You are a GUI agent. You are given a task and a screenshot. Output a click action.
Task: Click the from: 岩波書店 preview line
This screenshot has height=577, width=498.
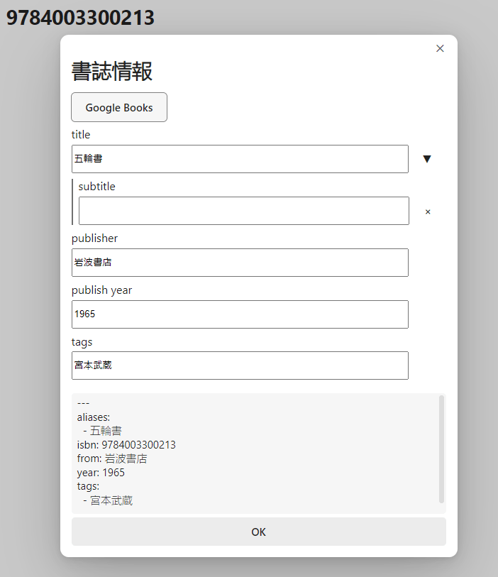click(112, 458)
